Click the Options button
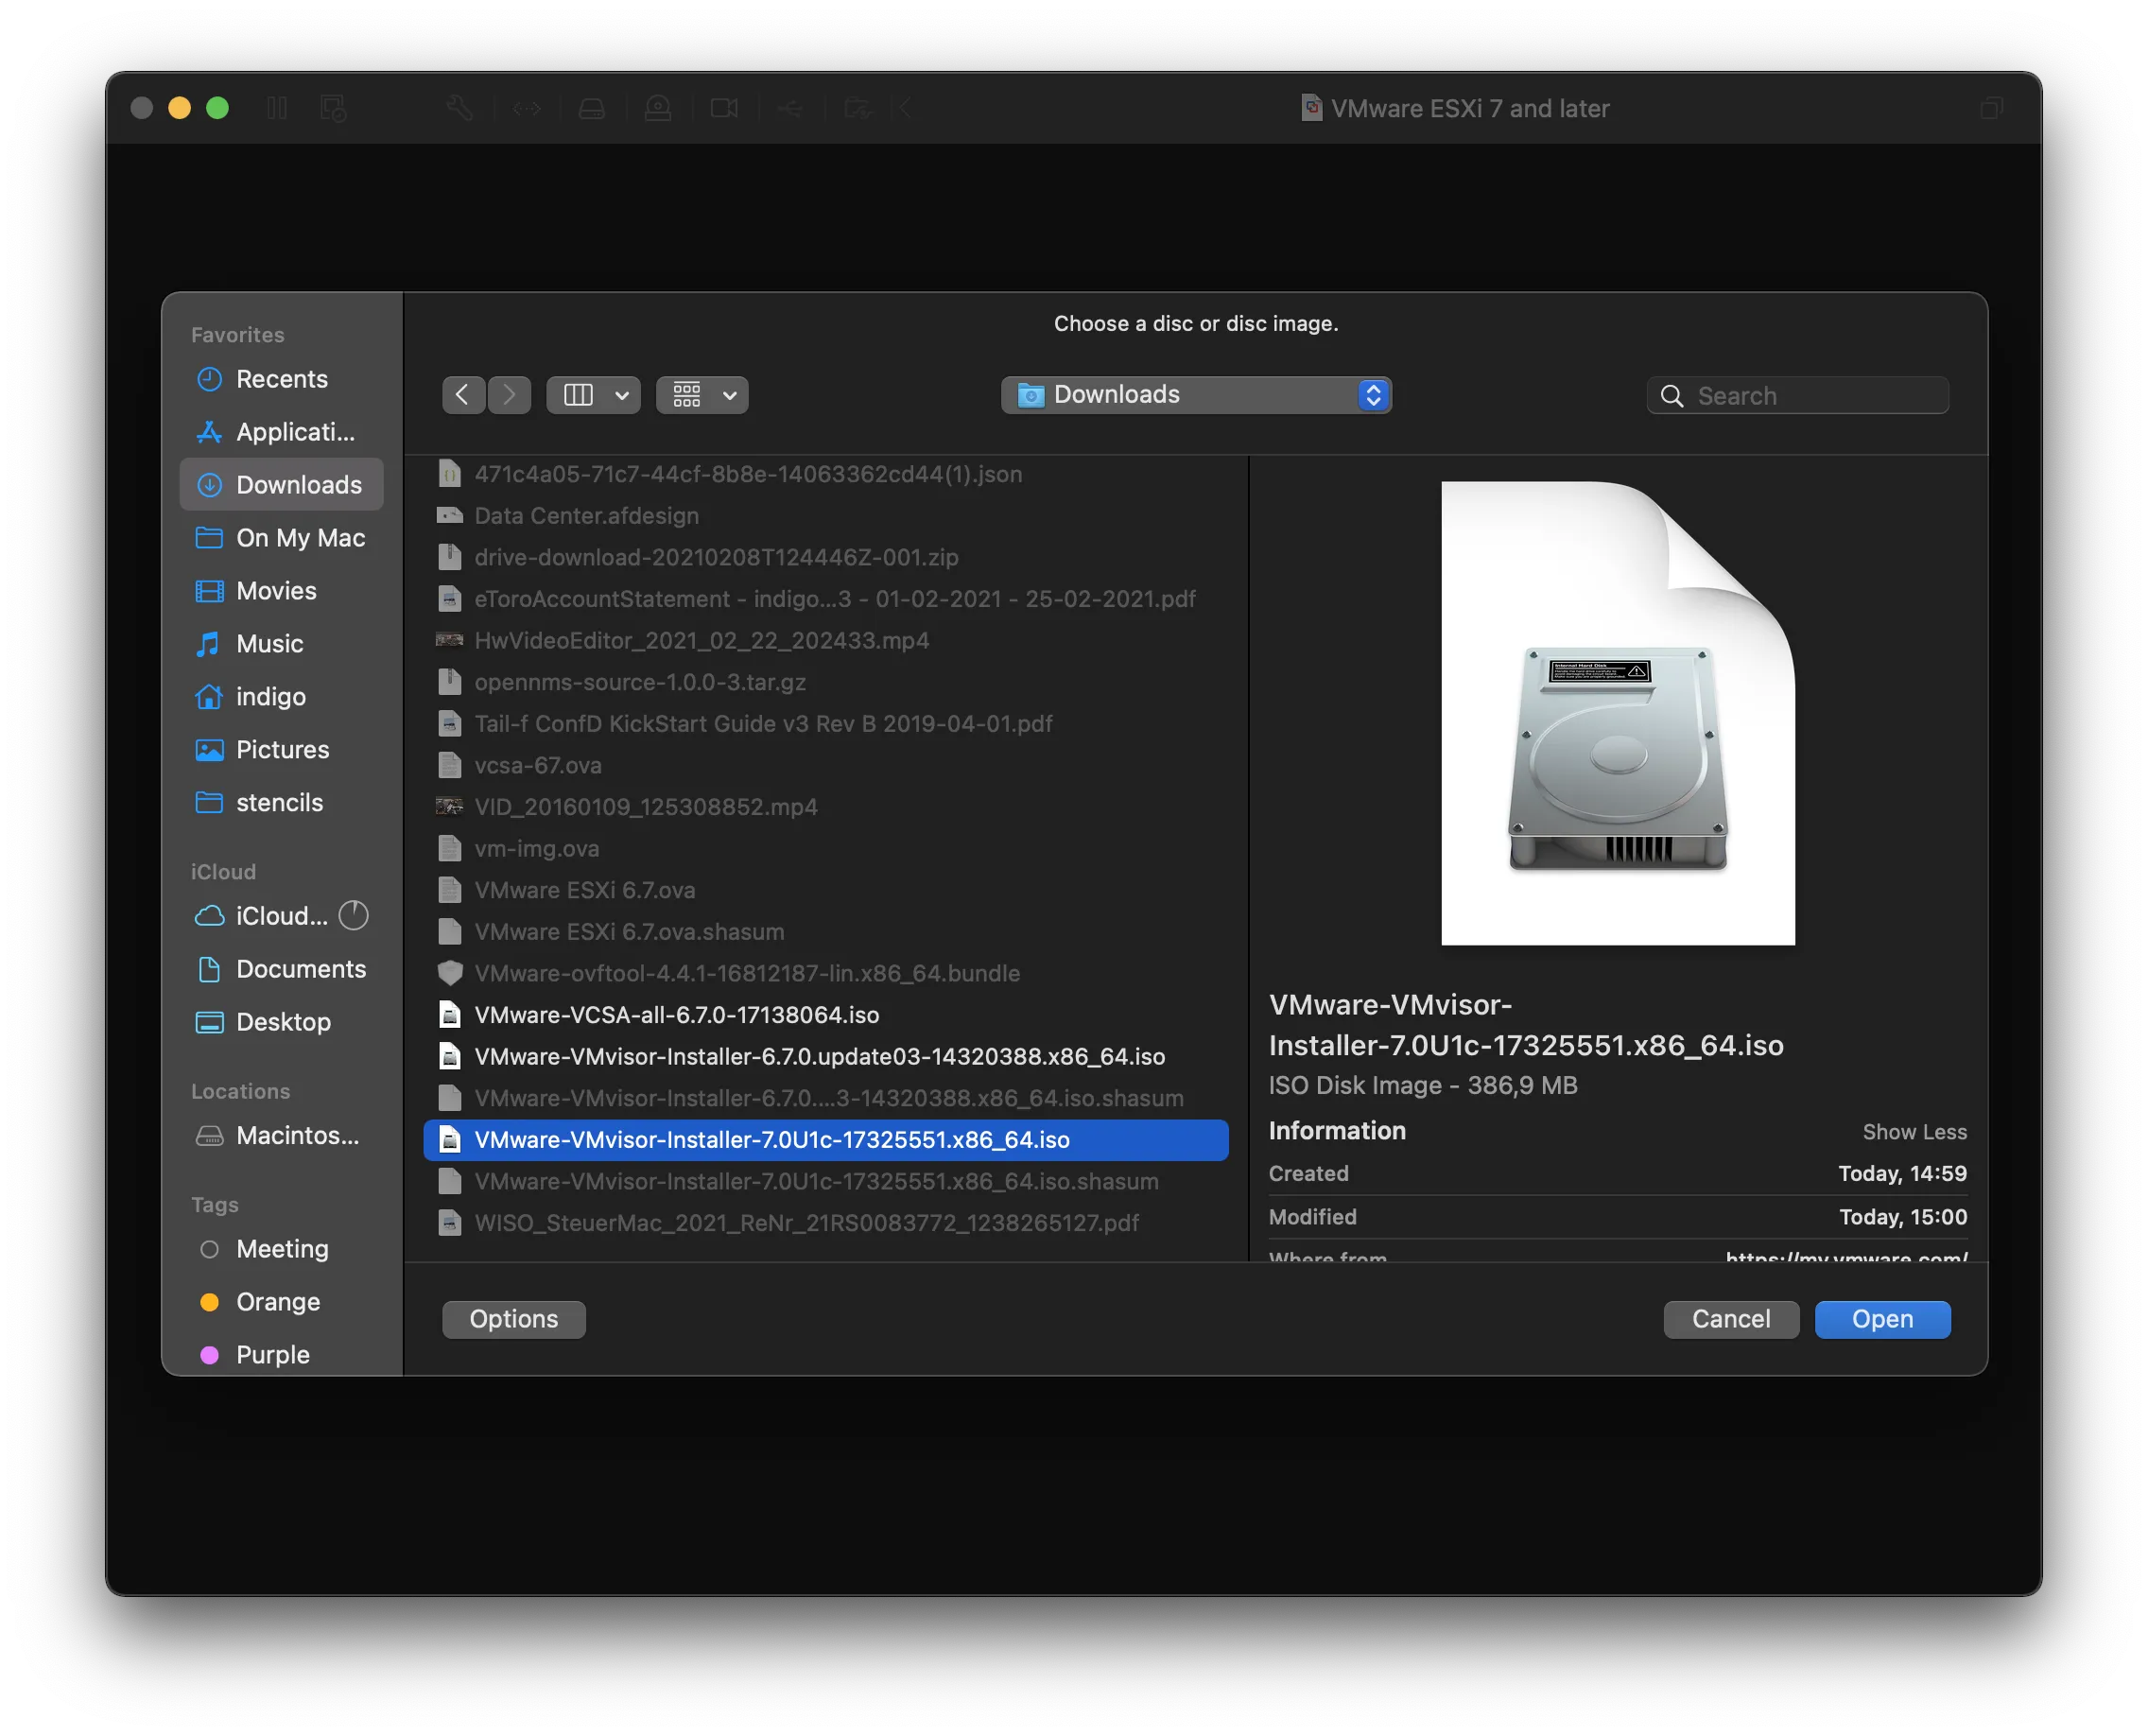The width and height of the screenshot is (2148, 1736). (513, 1319)
